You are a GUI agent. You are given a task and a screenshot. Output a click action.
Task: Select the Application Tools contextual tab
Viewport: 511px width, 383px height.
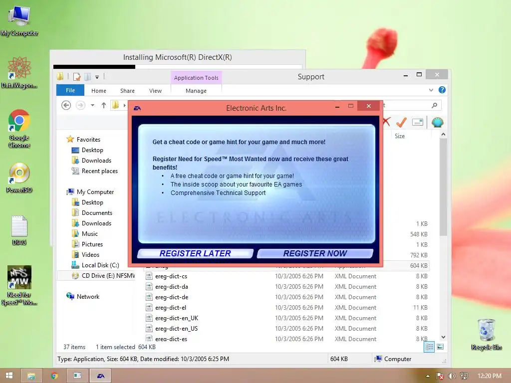(196, 77)
